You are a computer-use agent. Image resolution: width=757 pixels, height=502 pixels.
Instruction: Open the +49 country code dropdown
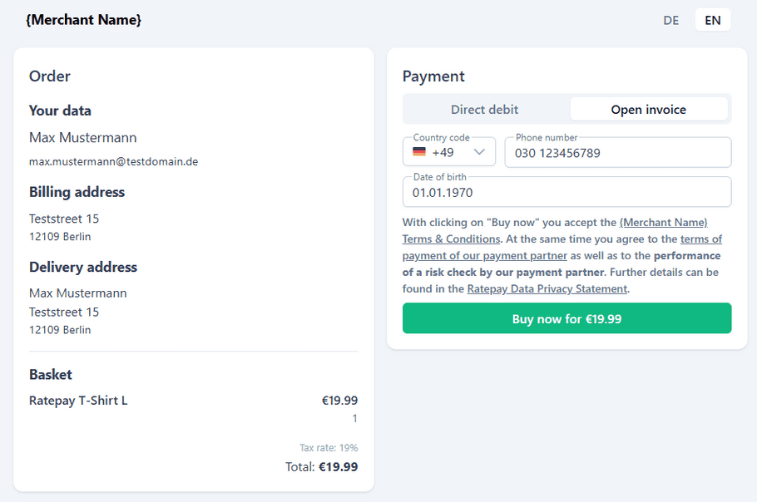pyautogui.click(x=449, y=152)
